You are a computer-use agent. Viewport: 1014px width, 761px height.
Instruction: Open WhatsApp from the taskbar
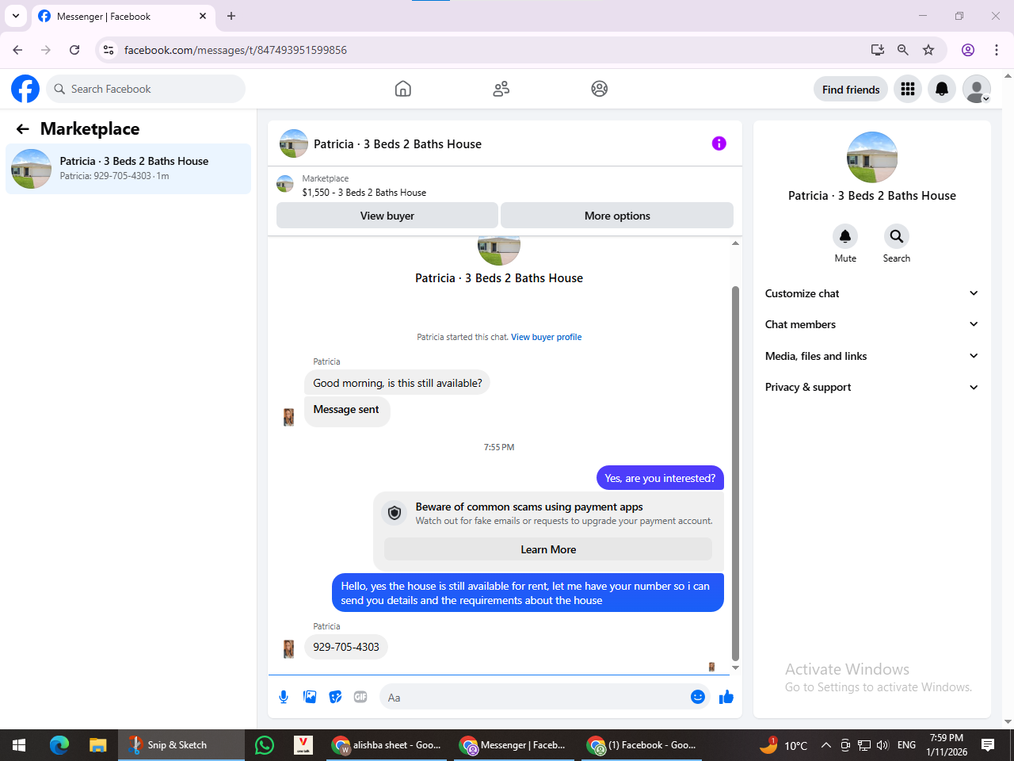click(x=265, y=745)
